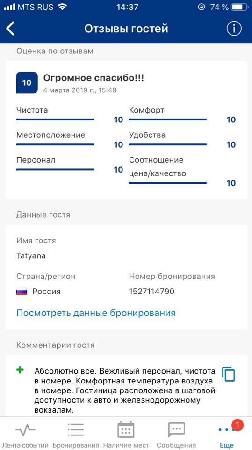Tap booking number 1527114790
This screenshot has width=252, height=450.
151,292
